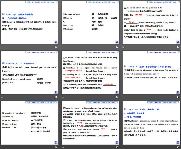Select slide 34 thumbnail listing 'a variety of'

[29, 123]
